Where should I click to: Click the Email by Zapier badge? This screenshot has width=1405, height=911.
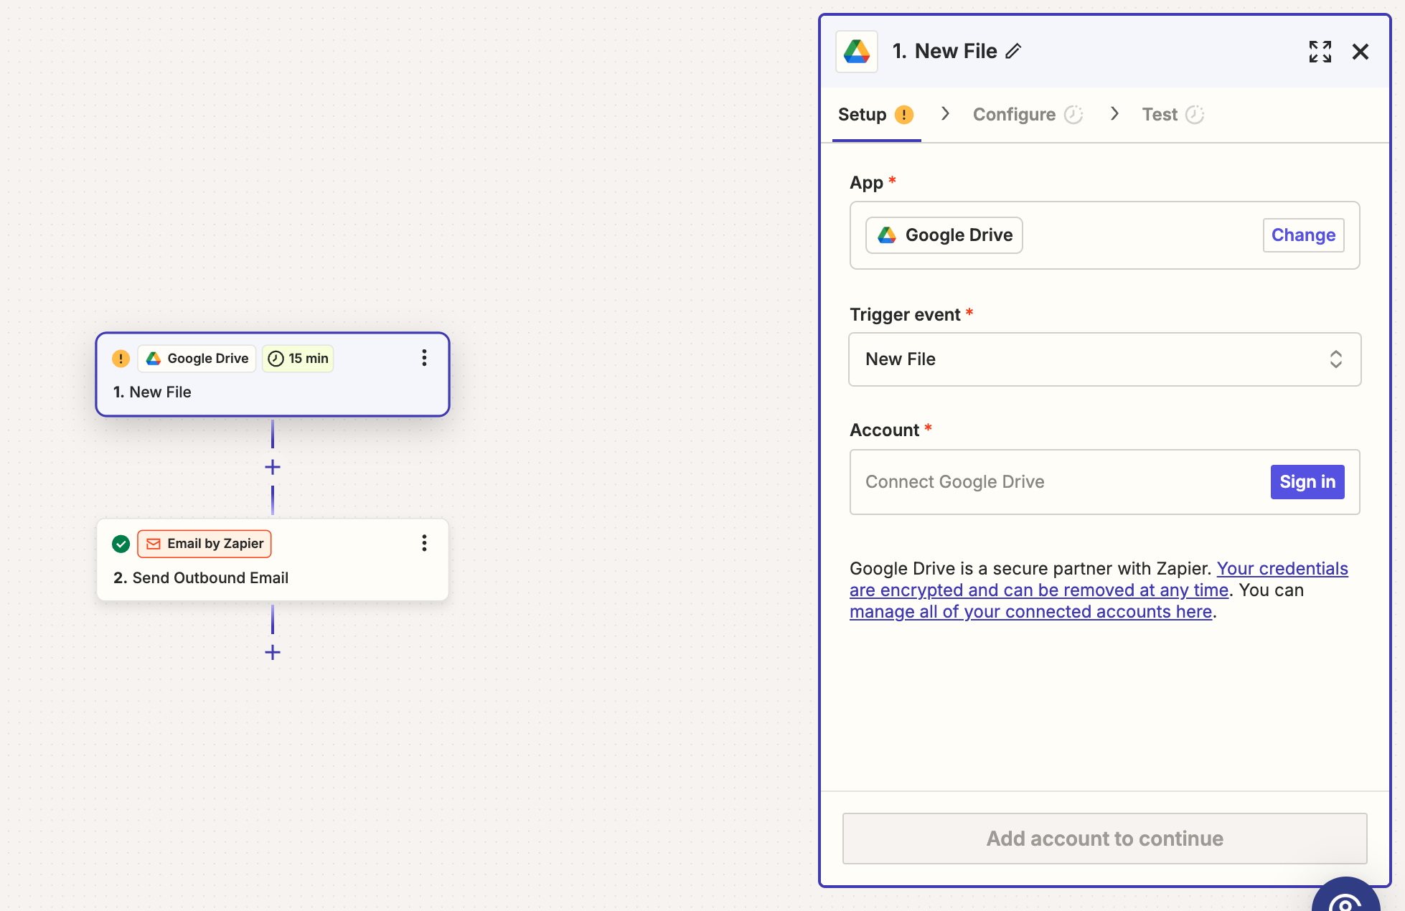[x=205, y=544]
